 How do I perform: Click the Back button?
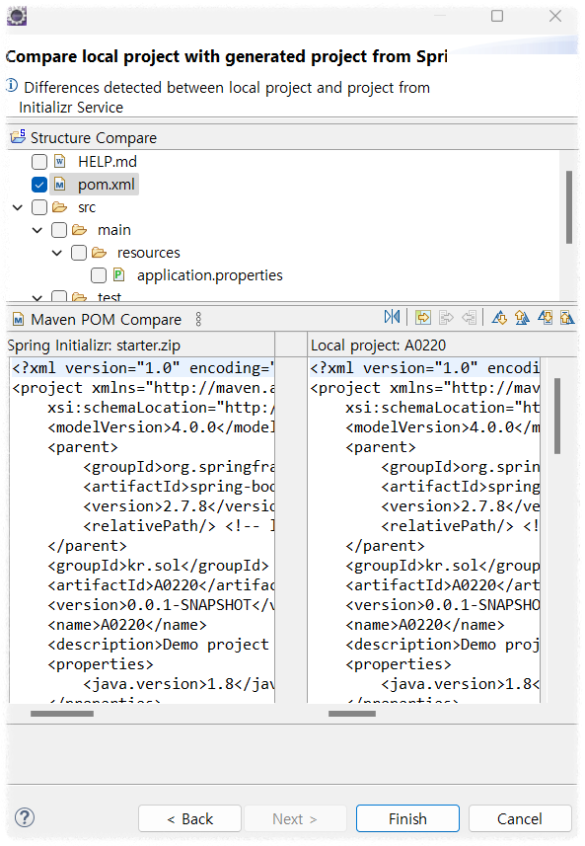pos(189,818)
